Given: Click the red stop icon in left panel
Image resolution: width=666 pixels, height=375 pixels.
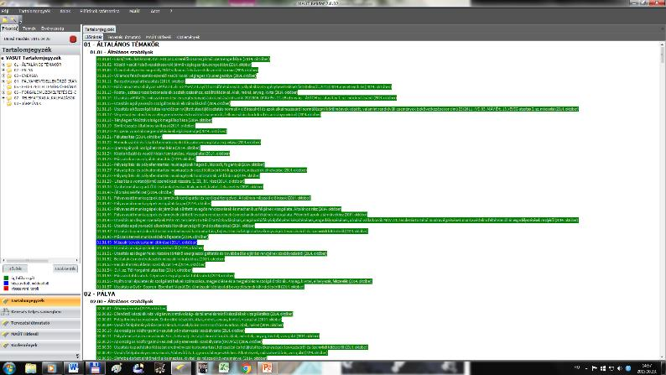Looking at the screenshot, I should (x=73, y=39).
